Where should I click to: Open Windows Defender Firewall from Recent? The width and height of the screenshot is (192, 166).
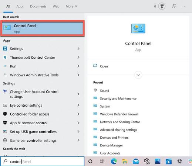tap(119, 114)
